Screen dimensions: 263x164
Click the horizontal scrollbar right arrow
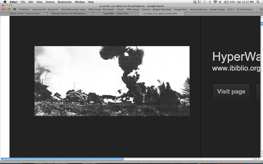tap(259, 159)
